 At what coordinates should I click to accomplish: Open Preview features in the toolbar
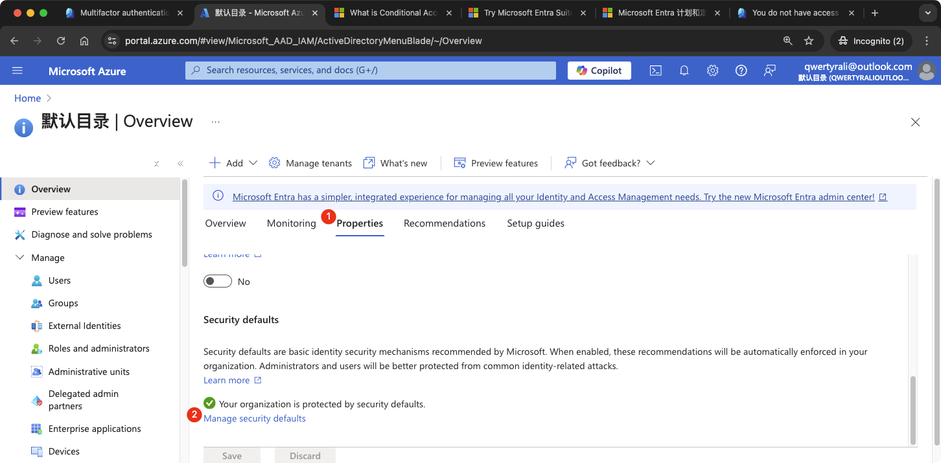point(496,163)
